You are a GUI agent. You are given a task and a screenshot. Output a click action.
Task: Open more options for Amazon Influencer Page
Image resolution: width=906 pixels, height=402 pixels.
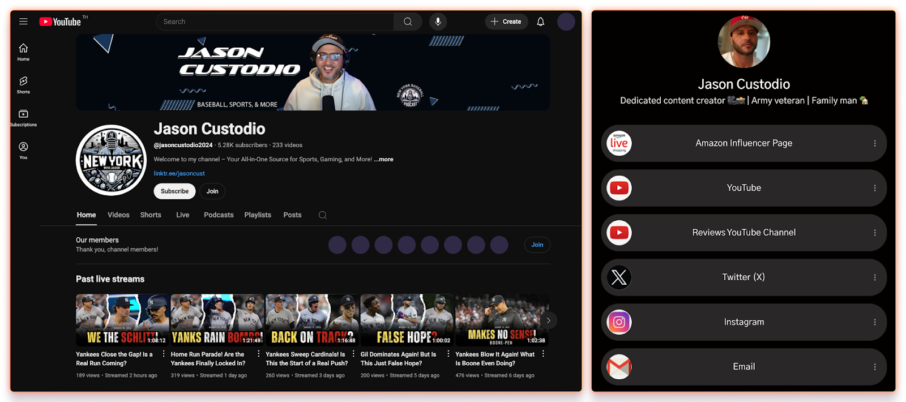click(x=875, y=143)
